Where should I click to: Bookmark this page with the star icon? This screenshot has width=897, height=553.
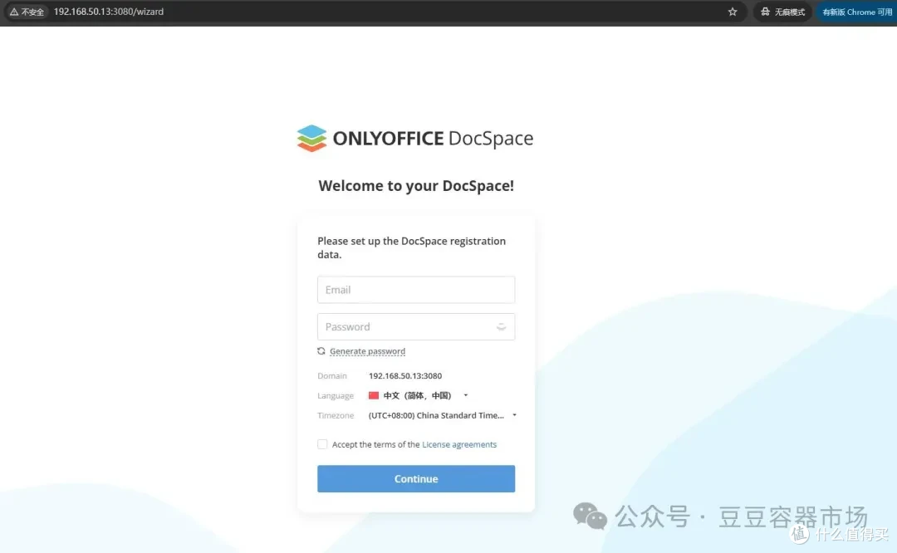tap(733, 12)
